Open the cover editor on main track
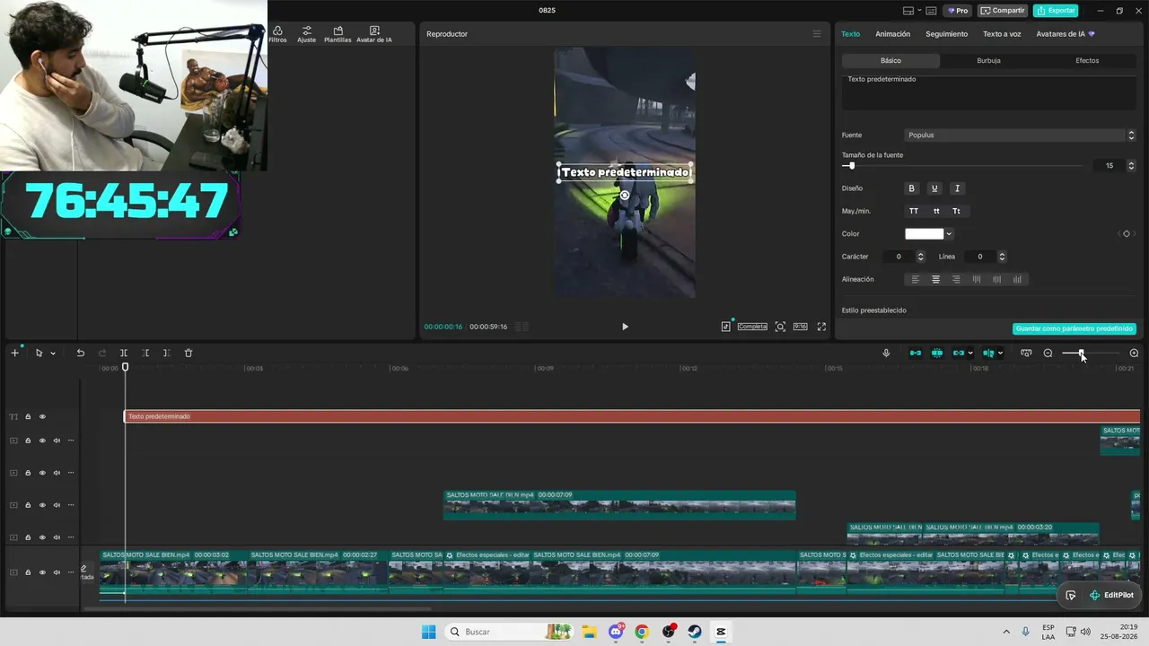Image resolution: width=1149 pixels, height=646 pixels. [x=86, y=572]
